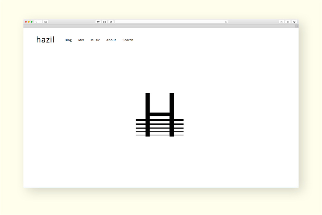Toggle the Safari sidebar button
Image resolution: width=322 pixels, height=215 pixels.
point(46,22)
